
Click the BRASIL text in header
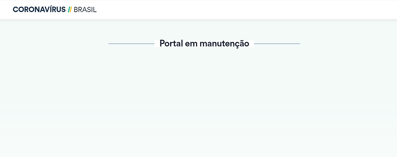[85, 10]
